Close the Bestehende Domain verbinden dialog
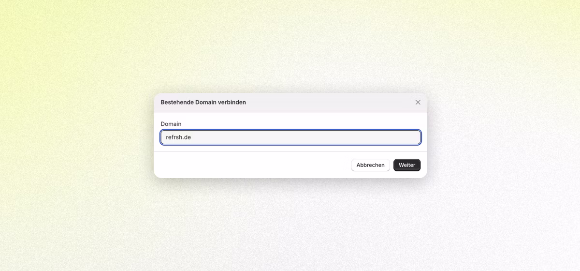 [x=418, y=102]
